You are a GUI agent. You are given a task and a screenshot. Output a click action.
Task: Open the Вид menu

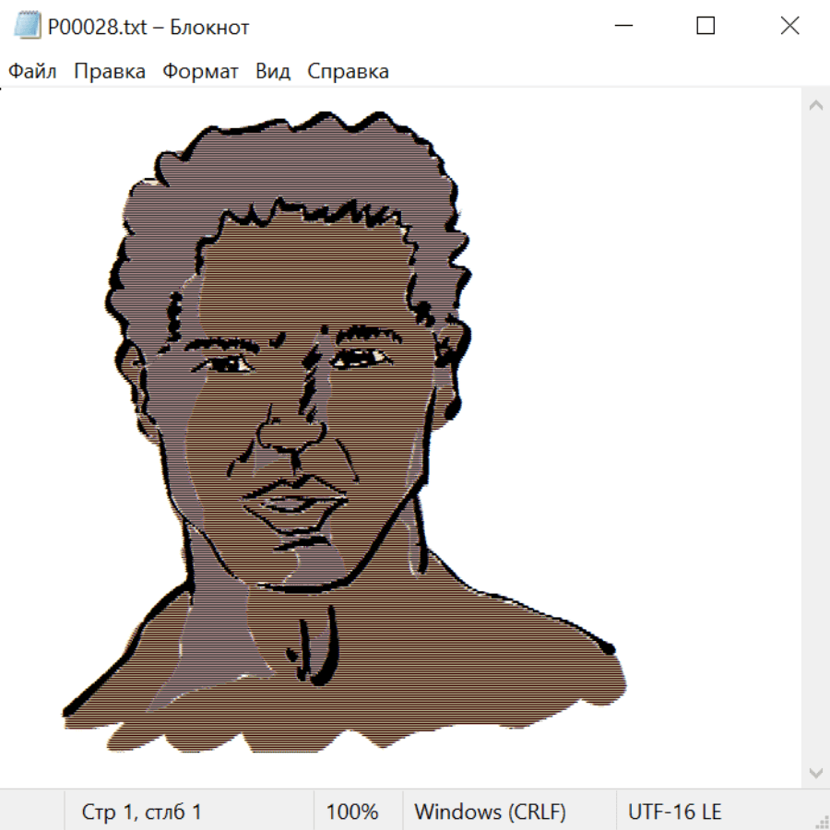point(273,72)
